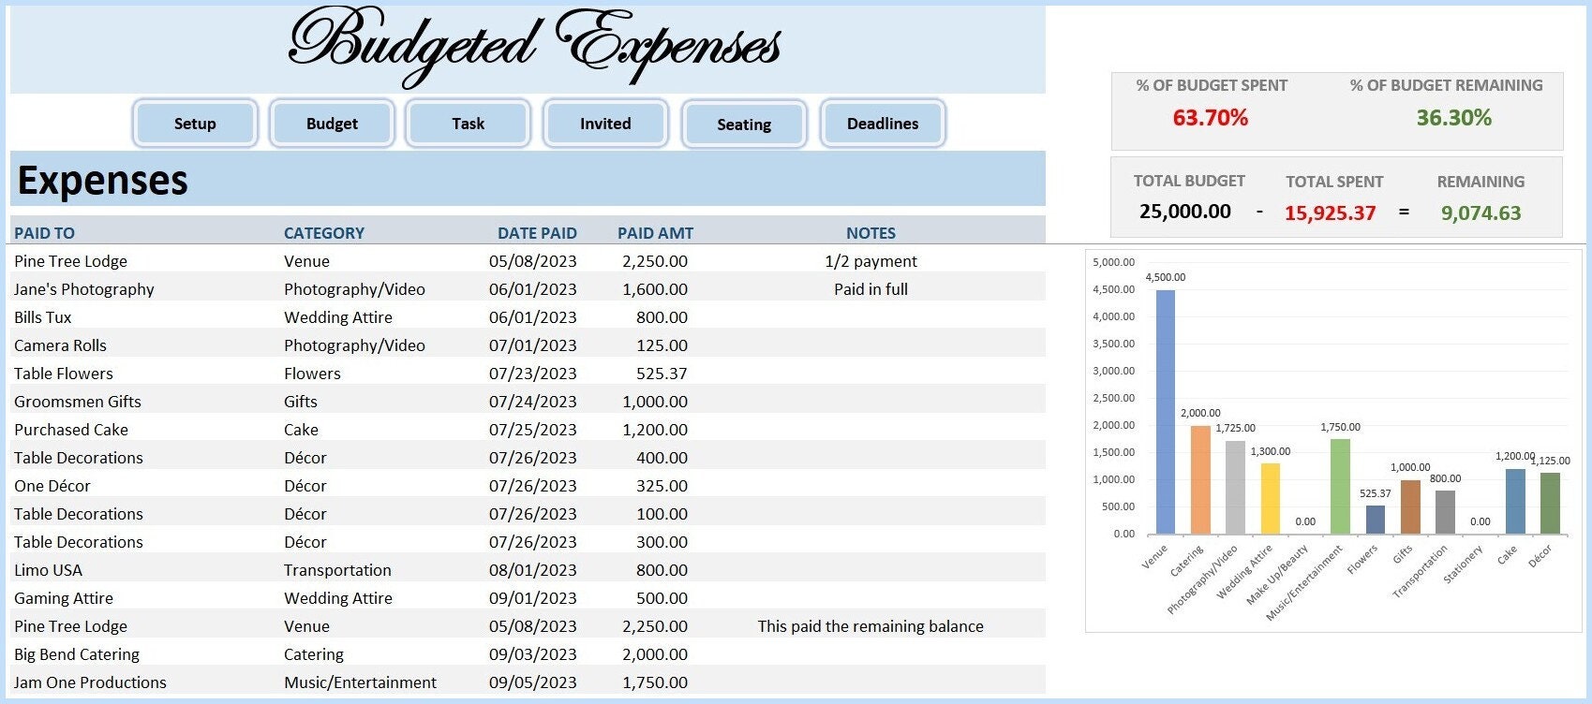The image size is (1592, 704).
Task: Click the Cake bar labeled 1,200.00
Action: pyautogui.click(x=1515, y=501)
